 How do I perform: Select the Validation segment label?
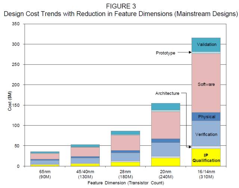coord(207,44)
